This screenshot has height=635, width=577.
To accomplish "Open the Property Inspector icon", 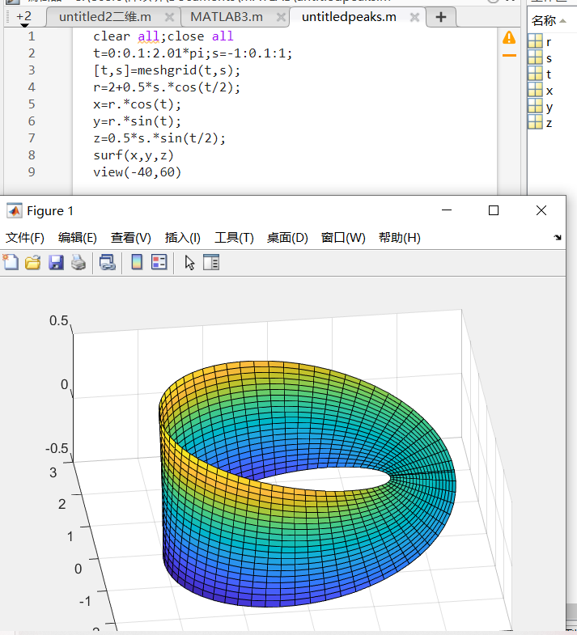I will 211,262.
